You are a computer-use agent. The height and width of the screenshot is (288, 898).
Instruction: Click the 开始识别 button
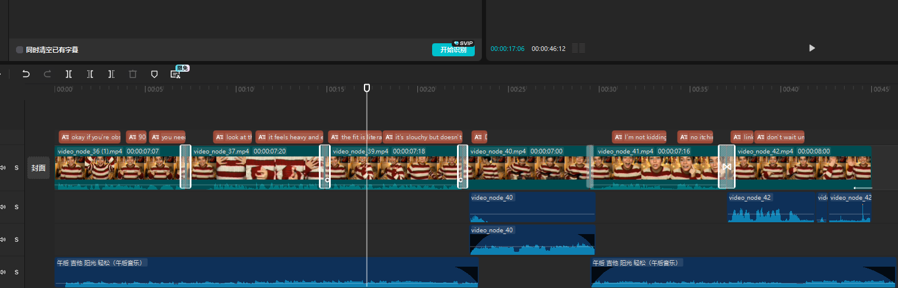(453, 50)
